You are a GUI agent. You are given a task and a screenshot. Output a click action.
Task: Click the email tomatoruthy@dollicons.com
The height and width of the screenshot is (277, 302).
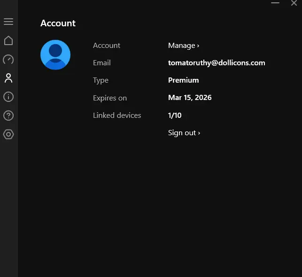pyautogui.click(x=217, y=63)
